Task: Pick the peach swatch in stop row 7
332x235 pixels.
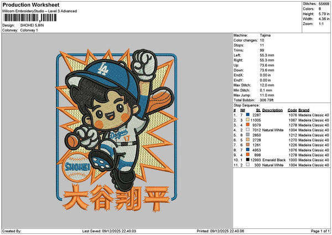Action: click(x=247, y=145)
